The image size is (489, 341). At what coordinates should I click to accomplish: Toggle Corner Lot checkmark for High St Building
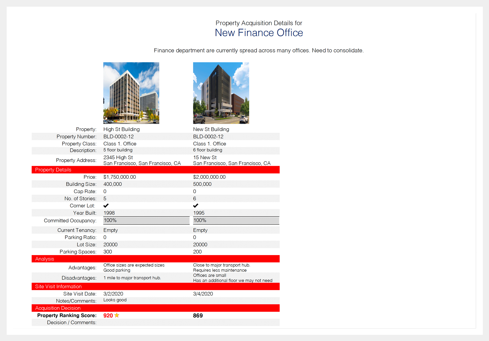point(106,206)
